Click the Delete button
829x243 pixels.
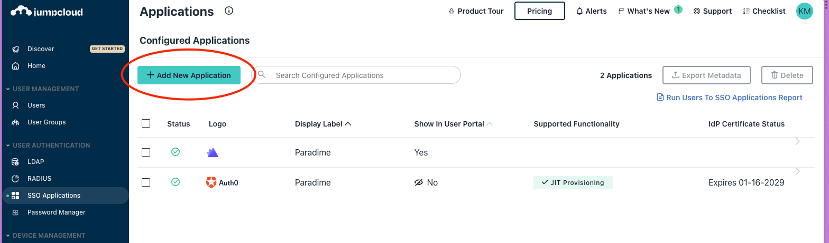coord(787,75)
